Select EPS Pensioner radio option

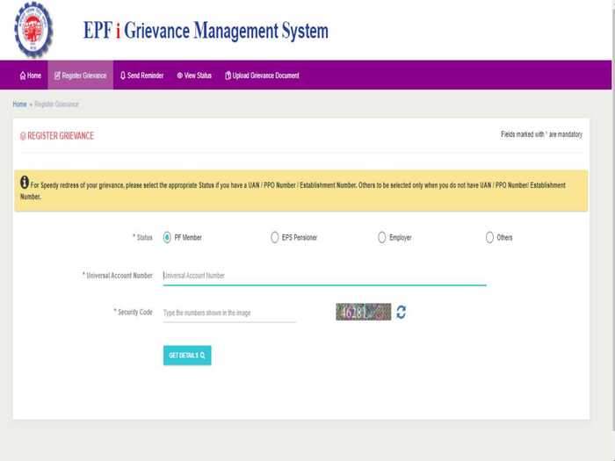click(x=274, y=238)
